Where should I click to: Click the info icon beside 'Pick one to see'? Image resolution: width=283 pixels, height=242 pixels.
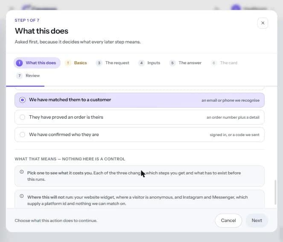tap(22, 172)
